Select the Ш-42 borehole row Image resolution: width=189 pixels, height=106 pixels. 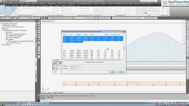pyautogui.click(x=93, y=56)
